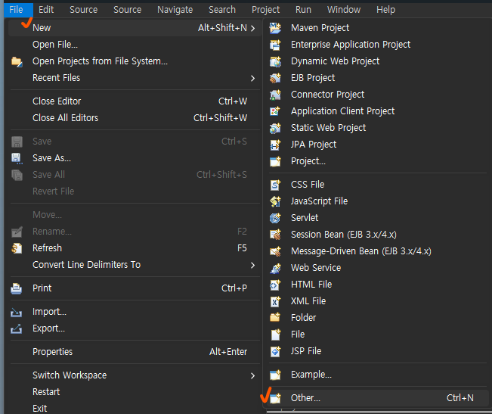The height and width of the screenshot is (414, 492).
Task: Click the Import... tray icon
Action: point(17,313)
